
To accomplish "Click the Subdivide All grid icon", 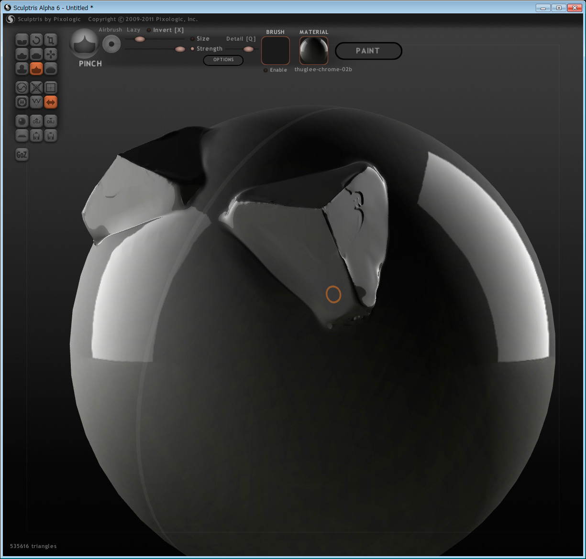I will click(x=51, y=87).
